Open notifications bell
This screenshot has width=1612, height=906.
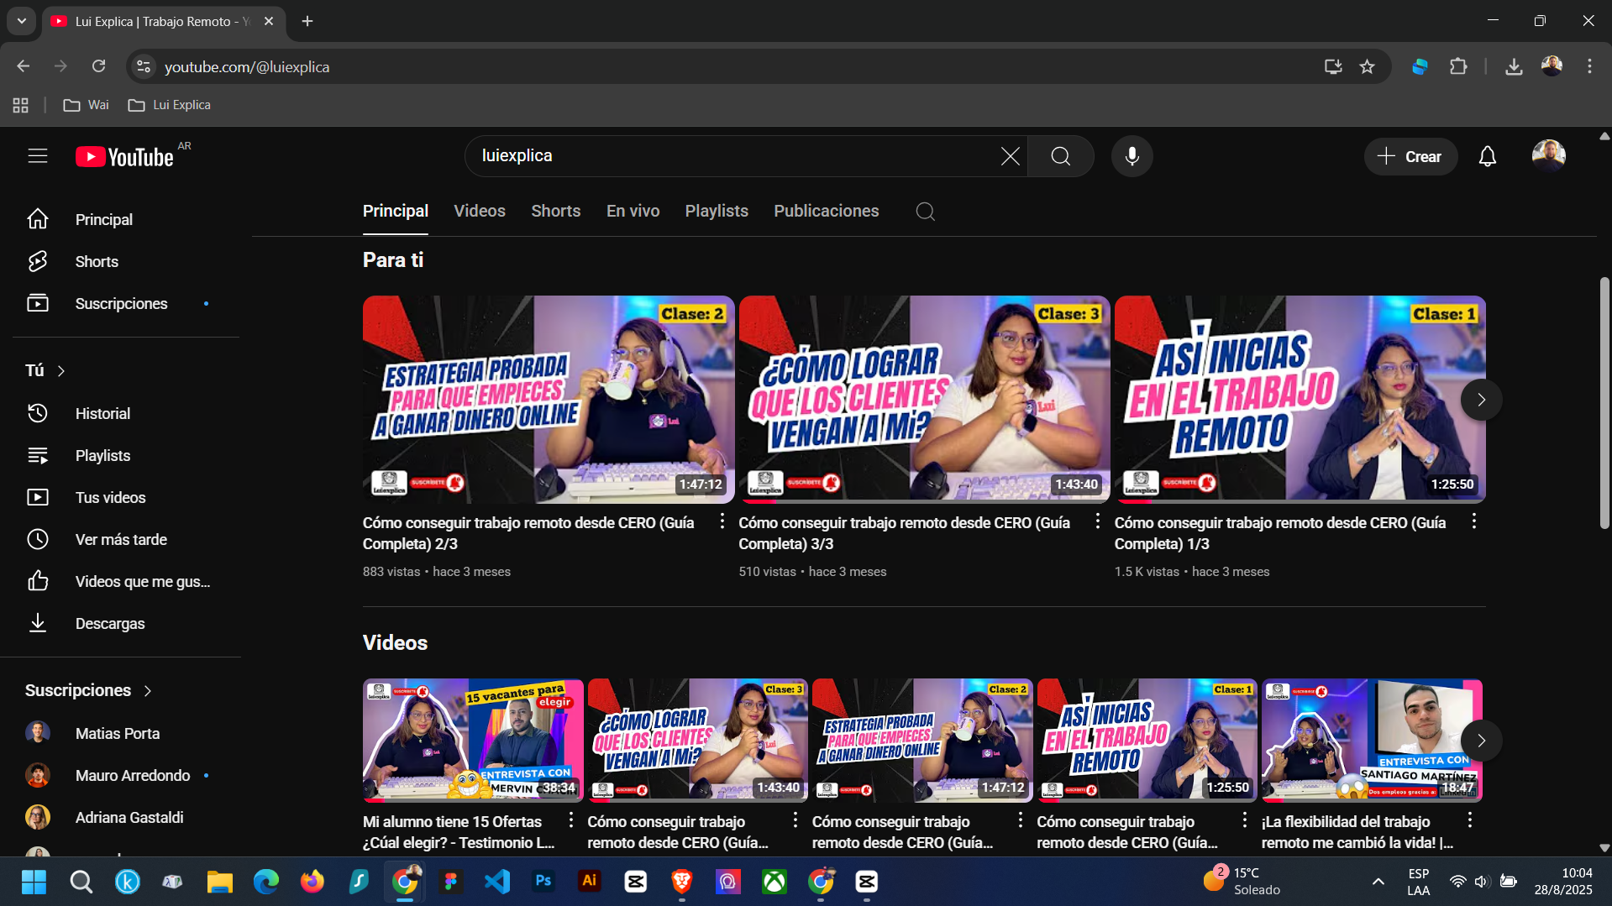click(1487, 156)
